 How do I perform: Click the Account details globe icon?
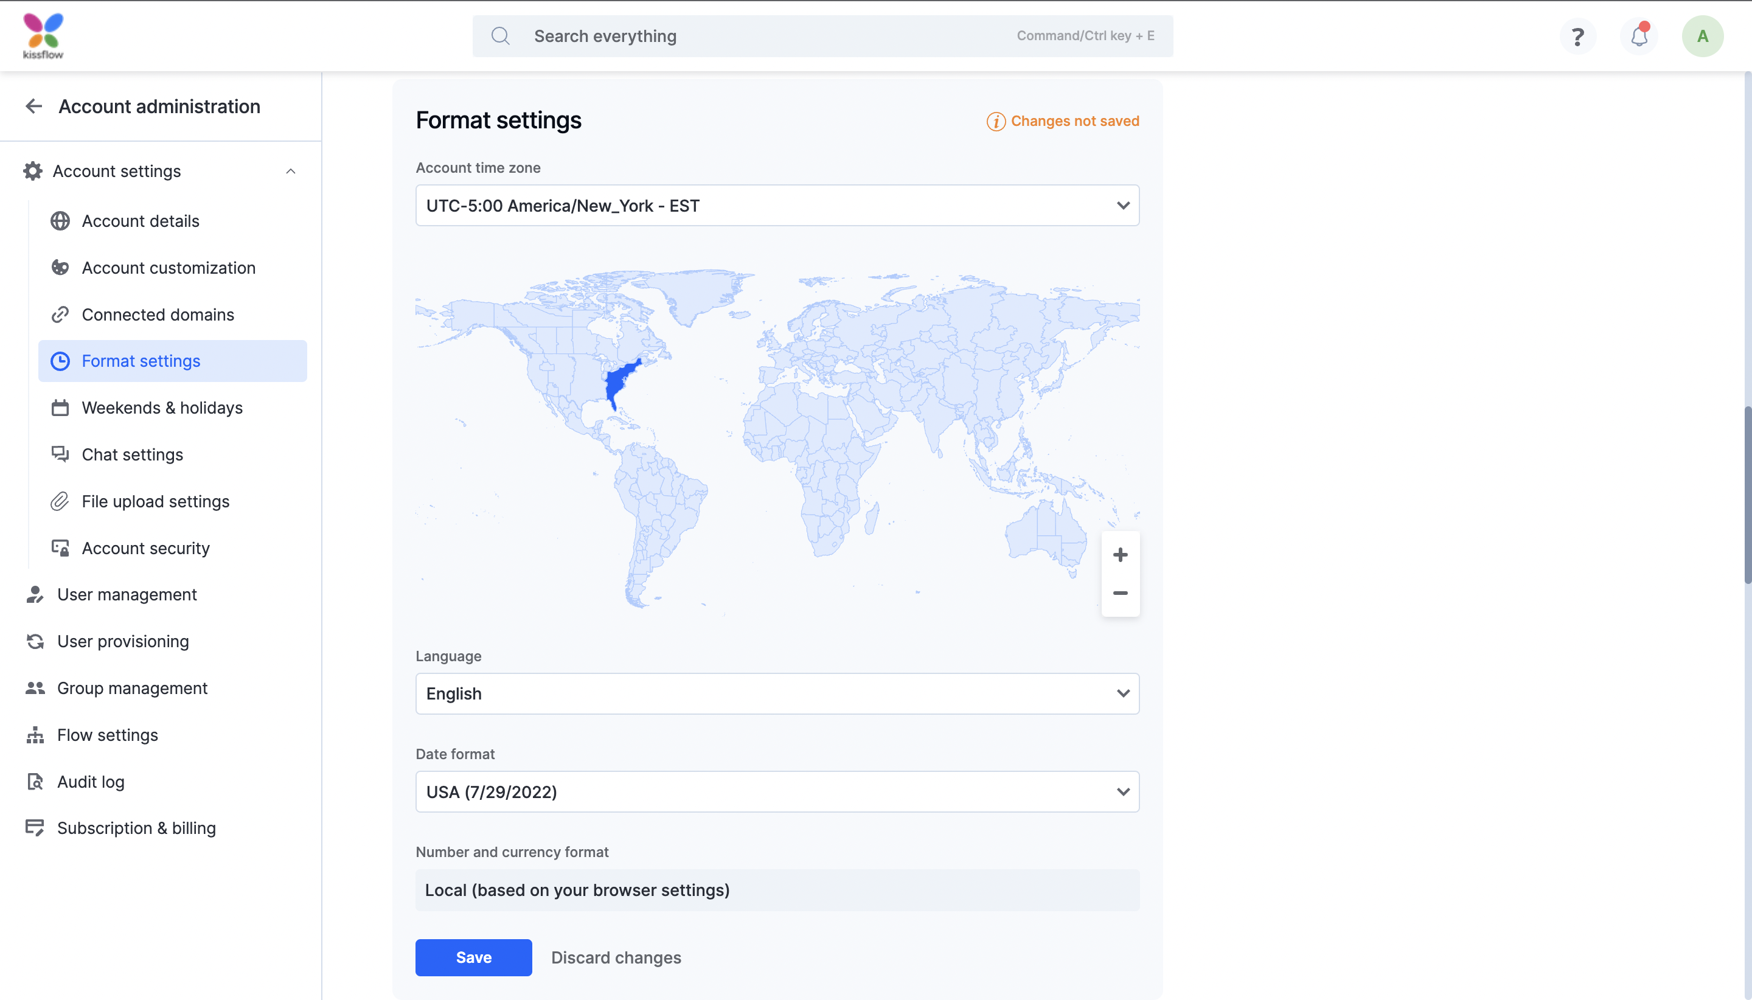(x=60, y=221)
